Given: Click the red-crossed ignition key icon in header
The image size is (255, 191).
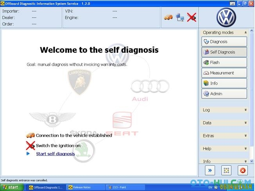Looking at the screenshot, I should tap(192, 17).
